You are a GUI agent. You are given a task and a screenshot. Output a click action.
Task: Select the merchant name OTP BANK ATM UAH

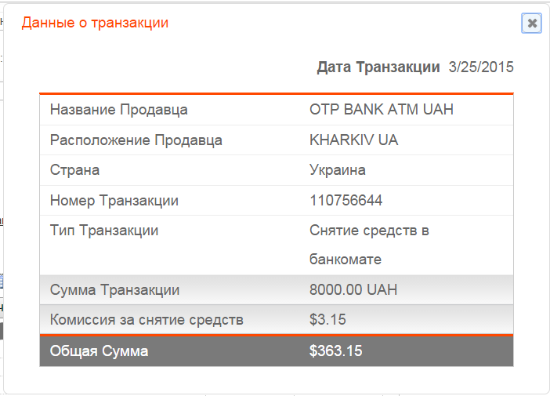coord(382,110)
